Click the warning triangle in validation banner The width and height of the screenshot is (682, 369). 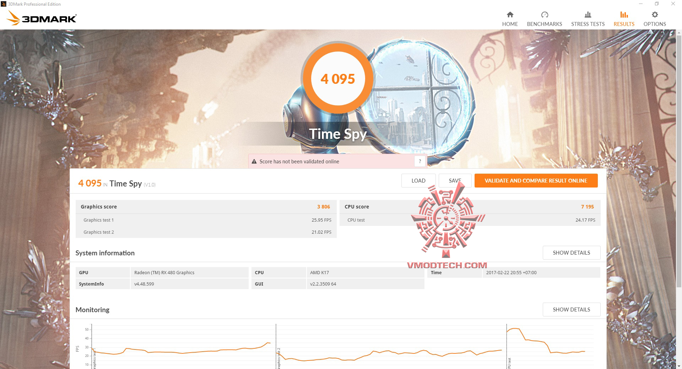[254, 162]
